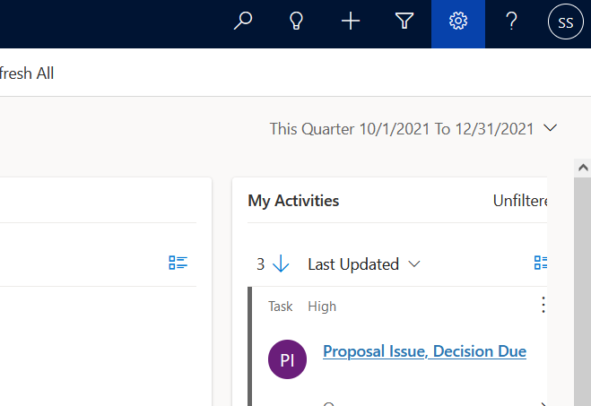
Task: Click the purple PI avatar
Action: pyautogui.click(x=287, y=360)
